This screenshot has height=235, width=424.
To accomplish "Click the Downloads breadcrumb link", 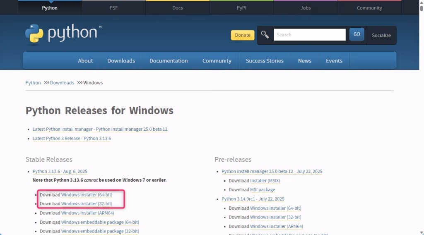I will click(62, 83).
